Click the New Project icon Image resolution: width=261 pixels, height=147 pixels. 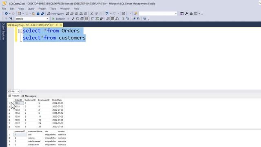click(20, 13)
